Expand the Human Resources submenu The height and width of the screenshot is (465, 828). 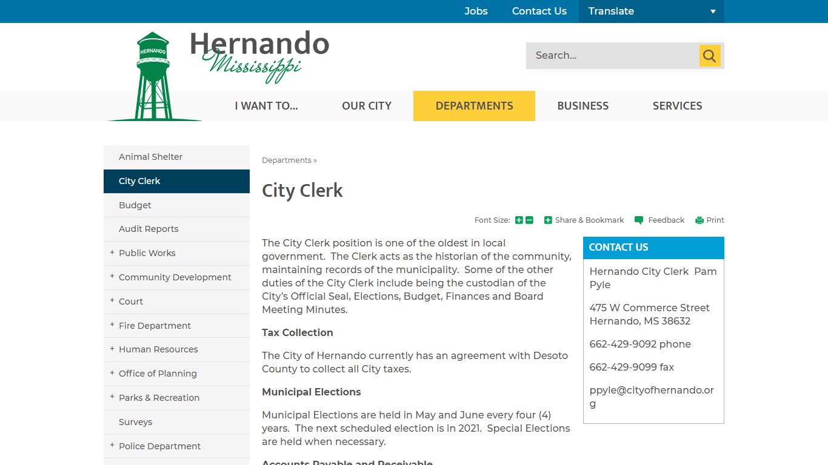tap(112, 349)
